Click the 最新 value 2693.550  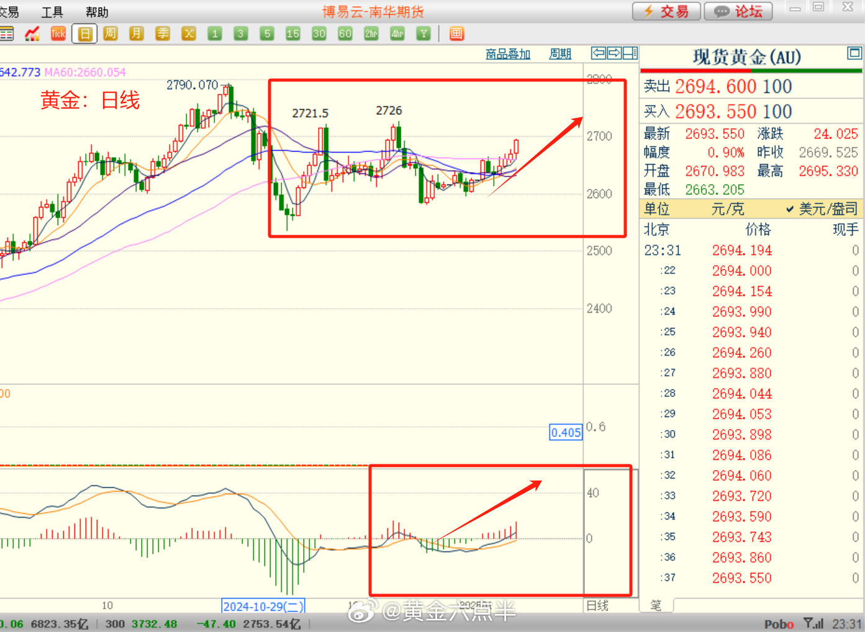pyautogui.click(x=715, y=134)
